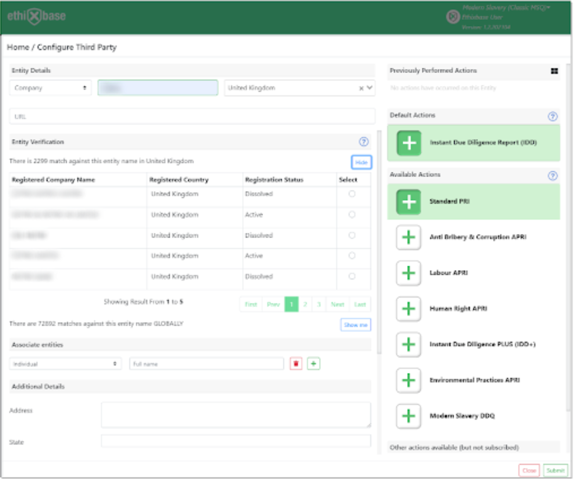Add the Modern Slavery DDQ action

pyautogui.click(x=408, y=416)
